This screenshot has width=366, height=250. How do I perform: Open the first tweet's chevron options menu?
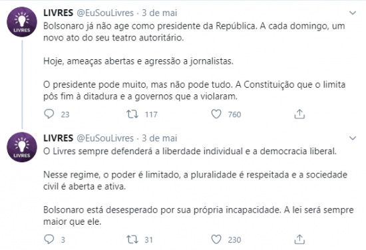coord(353,13)
